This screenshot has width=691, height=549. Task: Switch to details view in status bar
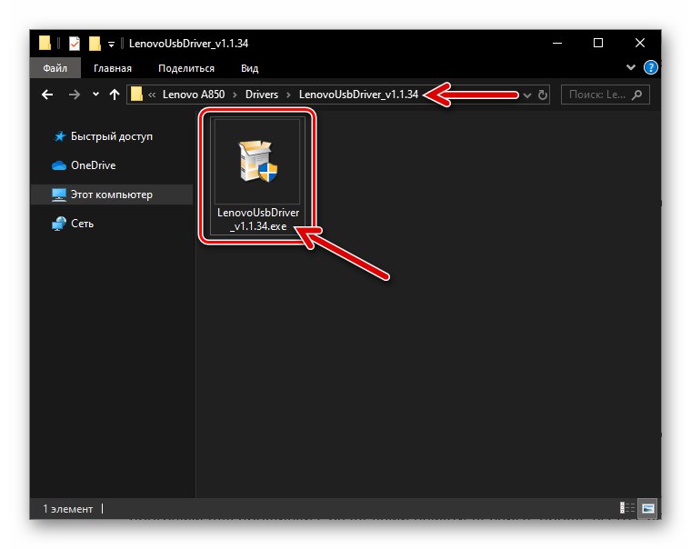click(x=627, y=508)
